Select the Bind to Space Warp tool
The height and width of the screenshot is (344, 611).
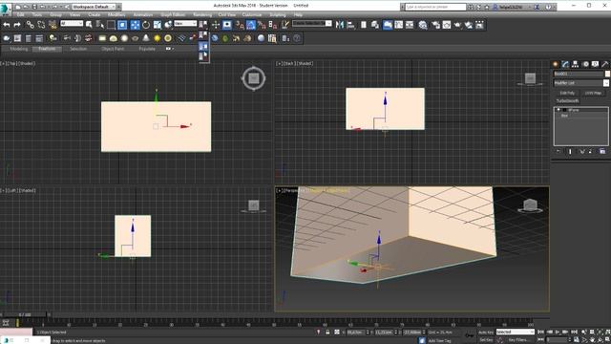click(53, 25)
